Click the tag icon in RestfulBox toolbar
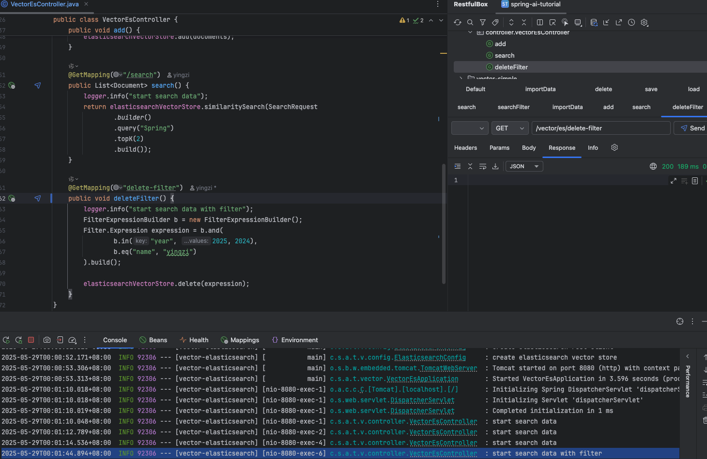This screenshot has width=707, height=459. [495, 22]
